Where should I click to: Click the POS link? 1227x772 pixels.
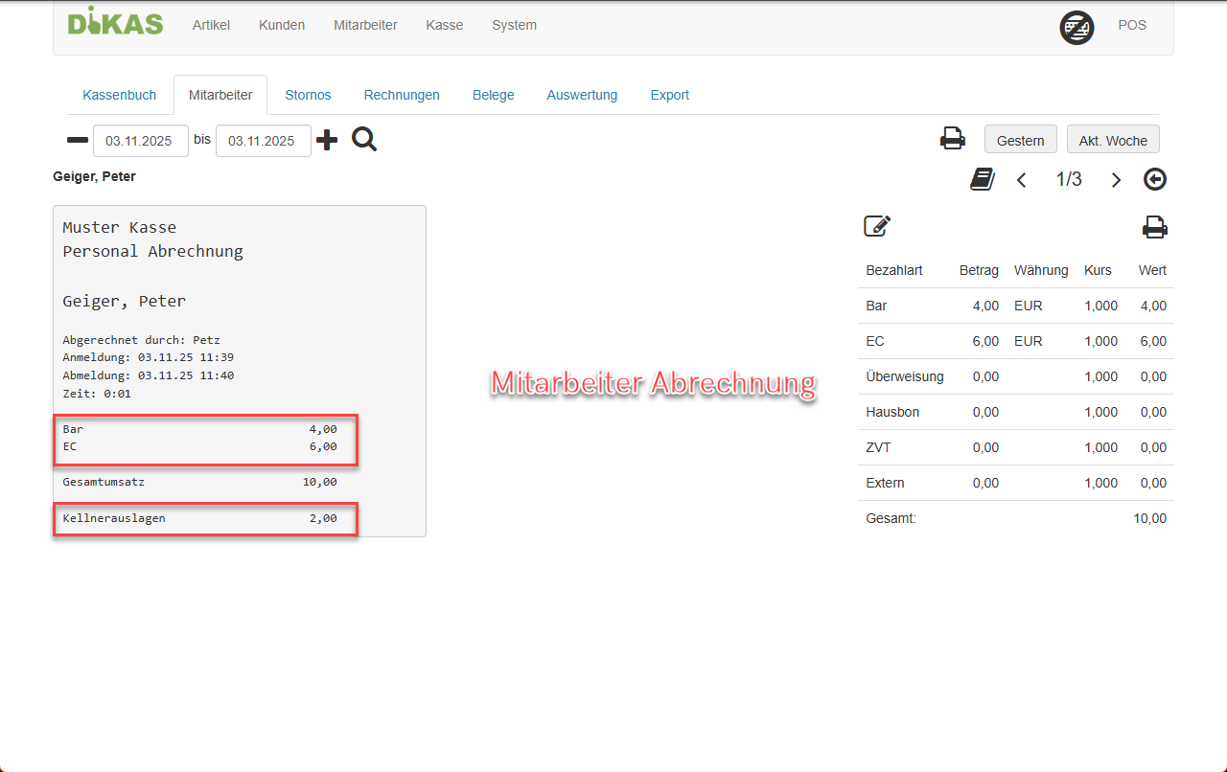coord(1131,25)
